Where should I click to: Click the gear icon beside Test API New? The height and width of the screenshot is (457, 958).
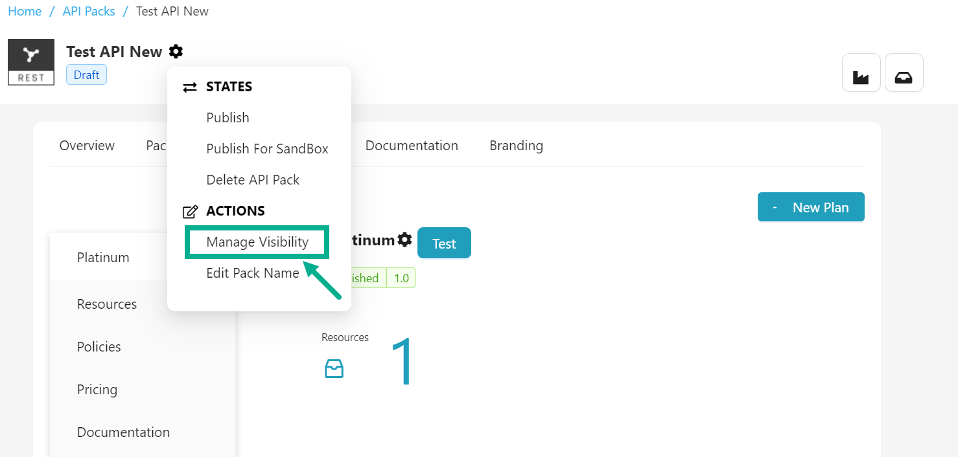176,52
